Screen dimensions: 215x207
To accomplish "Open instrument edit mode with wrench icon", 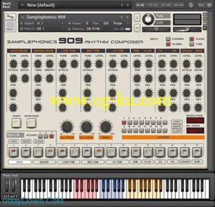I will [x=10, y=17].
